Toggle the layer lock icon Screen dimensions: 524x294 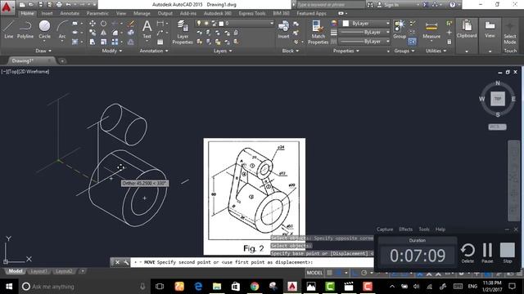[x=214, y=24]
